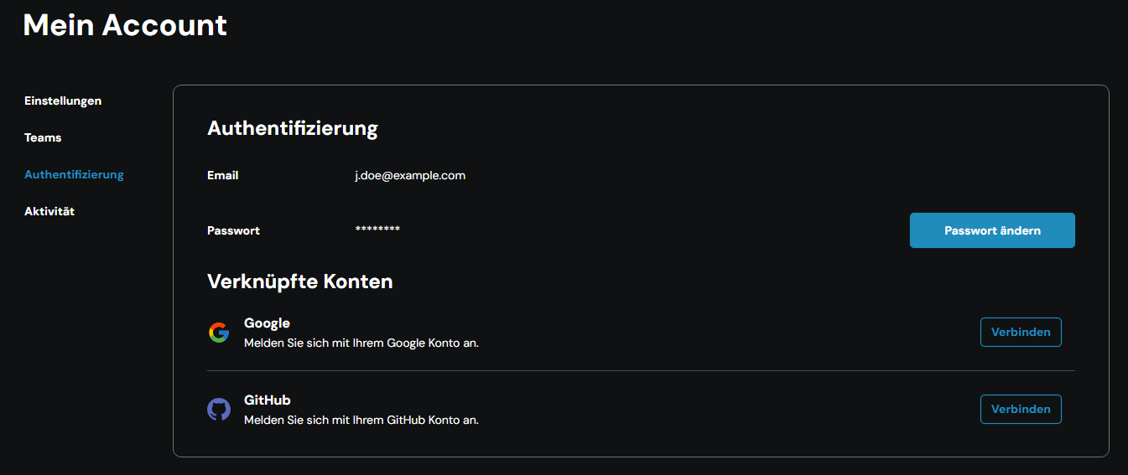This screenshot has height=475, width=1128.
Task: Click the Google Konto sign-in description
Action: point(361,343)
